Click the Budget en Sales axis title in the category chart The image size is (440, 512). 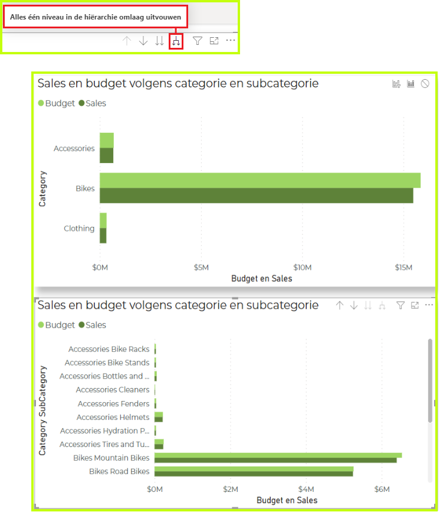click(262, 279)
